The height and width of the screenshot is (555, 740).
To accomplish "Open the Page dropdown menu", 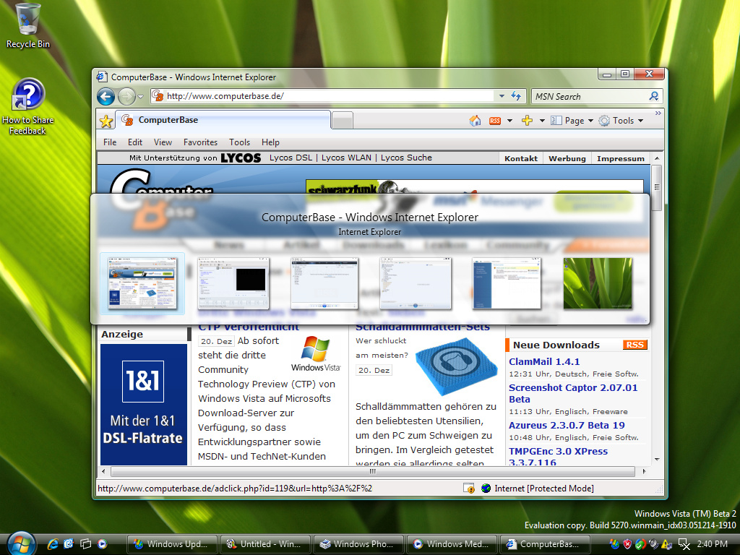I will pyautogui.click(x=572, y=121).
